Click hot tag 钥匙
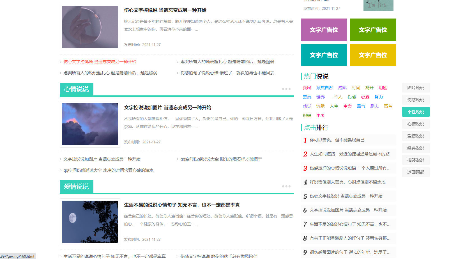The width and height of the screenshot is (465, 259). [383, 88]
